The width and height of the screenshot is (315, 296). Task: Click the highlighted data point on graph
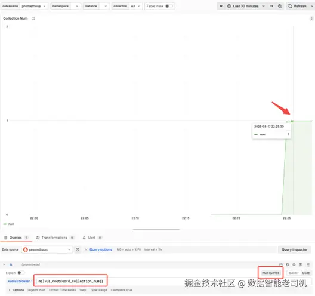point(292,121)
